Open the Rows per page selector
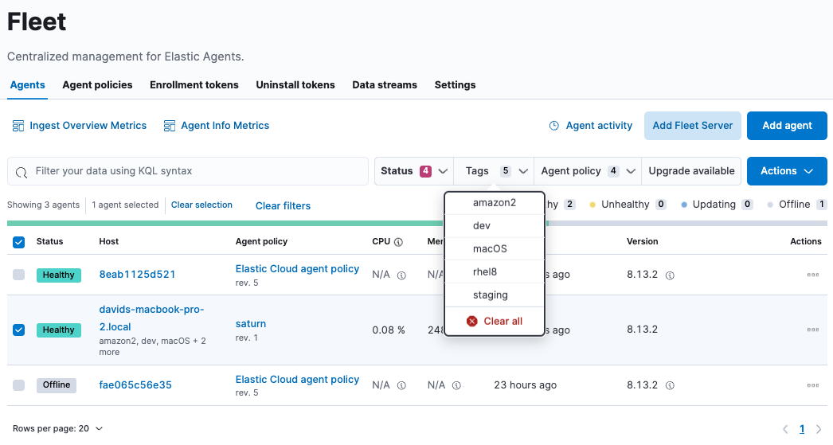This screenshot has width=833, height=445. 58,428
